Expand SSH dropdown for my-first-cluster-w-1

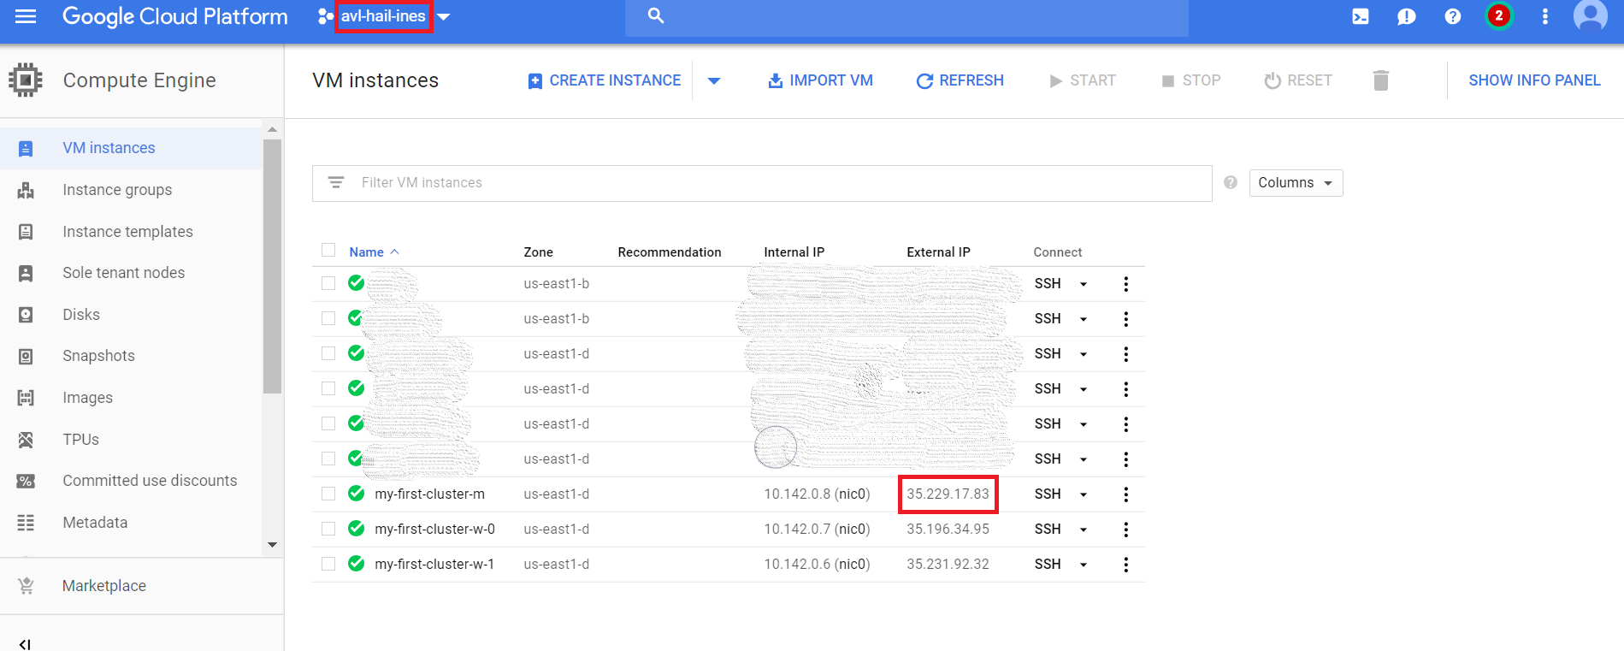[1084, 565]
